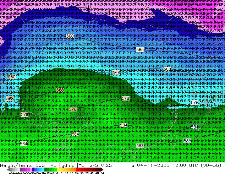Click the '(00+36)' forecast offset text
This screenshot has width=225, height=174.
(211, 165)
